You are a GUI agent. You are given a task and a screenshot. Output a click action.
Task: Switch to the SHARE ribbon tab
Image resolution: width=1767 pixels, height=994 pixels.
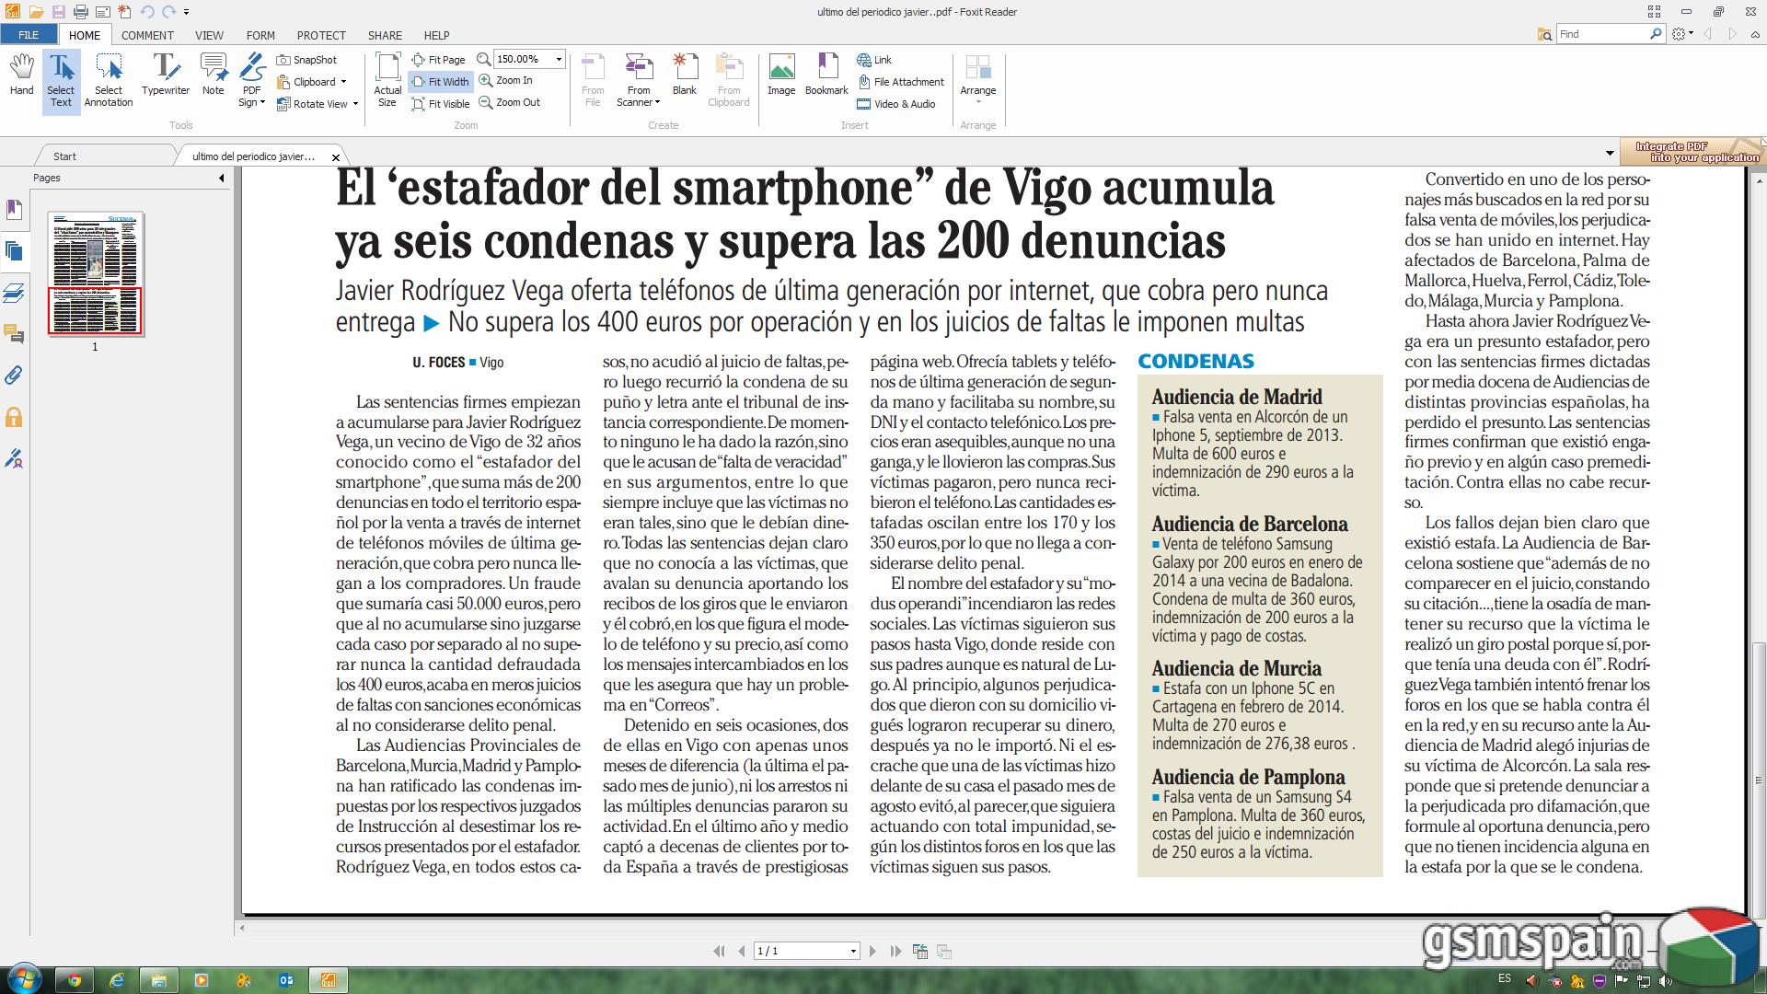tap(385, 35)
